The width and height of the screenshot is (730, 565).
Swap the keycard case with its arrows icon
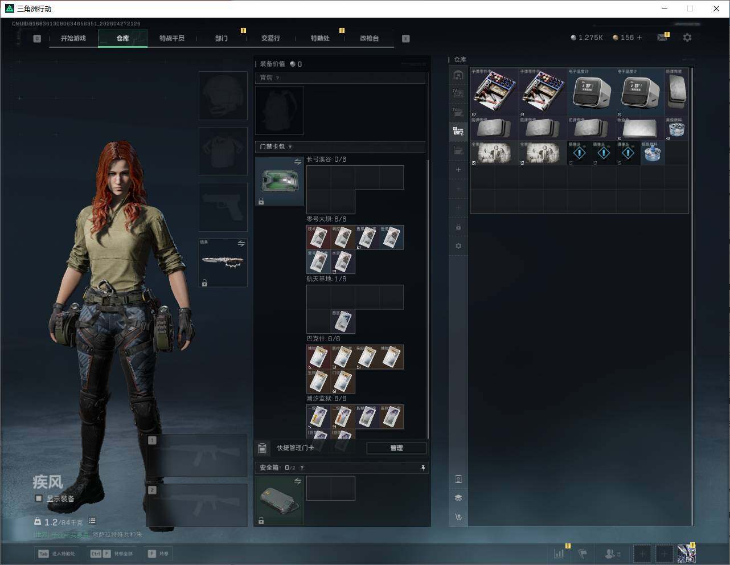(x=298, y=162)
